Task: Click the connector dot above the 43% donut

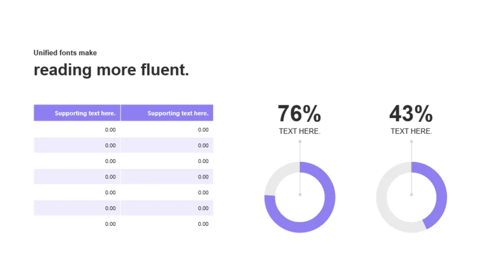Action: (x=412, y=142)
